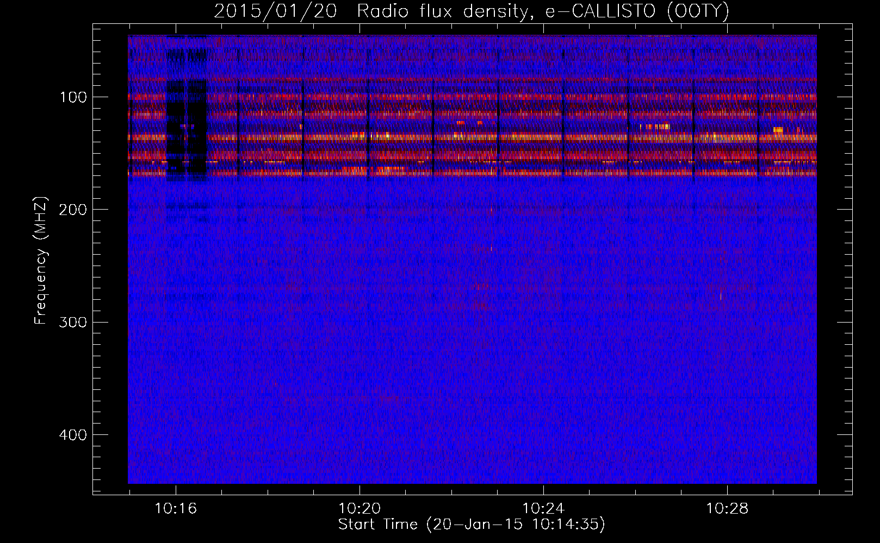Select the 100 frequency tick label
Viewport: 880px width, 543px height.
pyautogui.click(x=73, y=97)
